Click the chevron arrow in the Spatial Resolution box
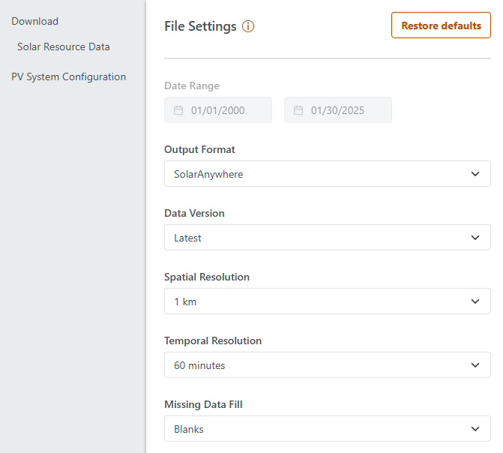 coord(475,301)
